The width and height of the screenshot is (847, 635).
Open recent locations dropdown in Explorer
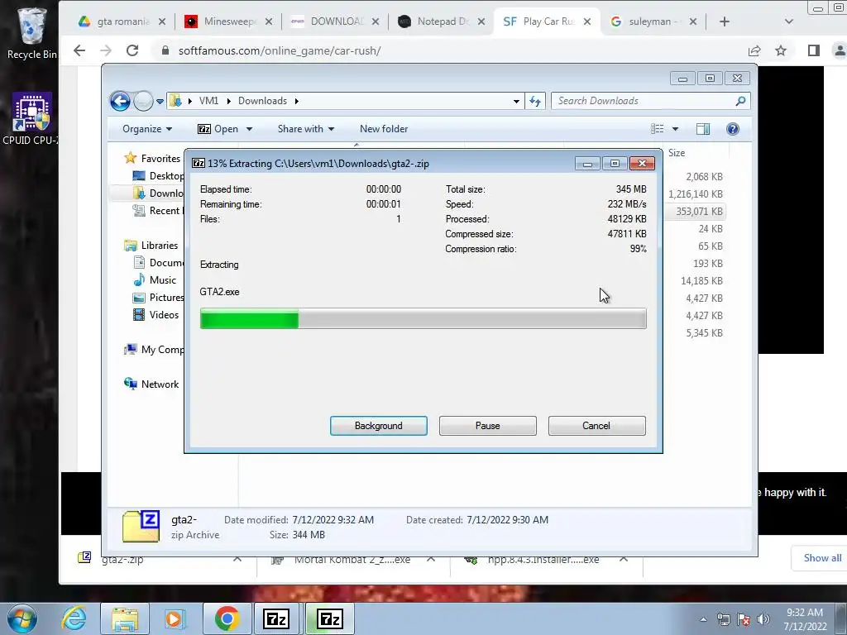coord(160,101)
